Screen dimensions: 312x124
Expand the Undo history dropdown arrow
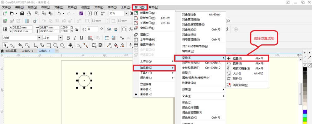pos(63,13)
